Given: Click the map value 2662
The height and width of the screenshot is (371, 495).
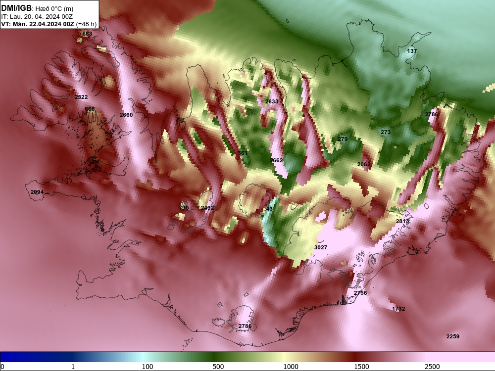Looking at the screenshot, I should (276, 160).
